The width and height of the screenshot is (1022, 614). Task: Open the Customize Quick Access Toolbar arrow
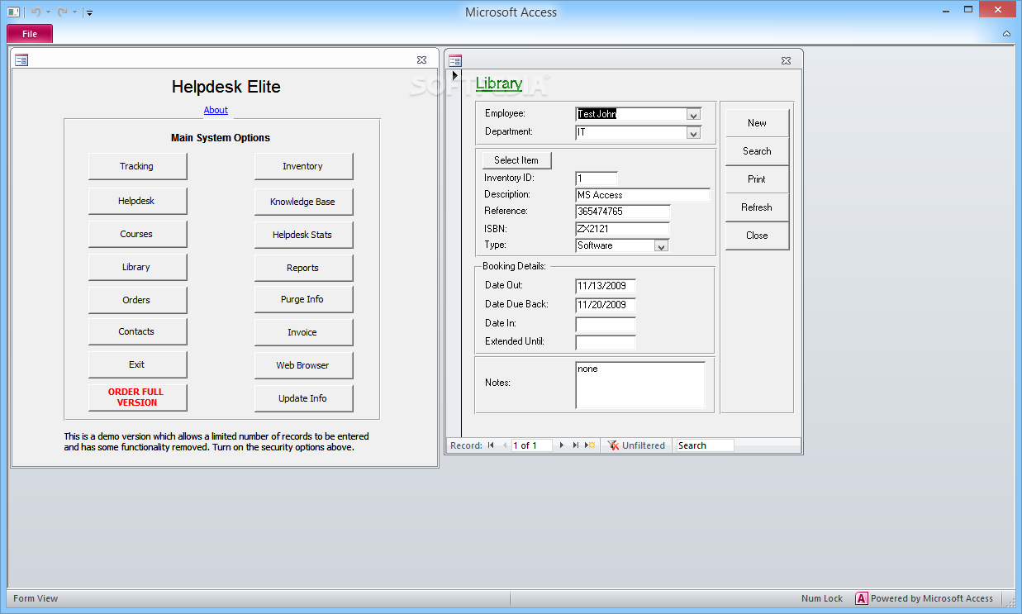(89, 12)
